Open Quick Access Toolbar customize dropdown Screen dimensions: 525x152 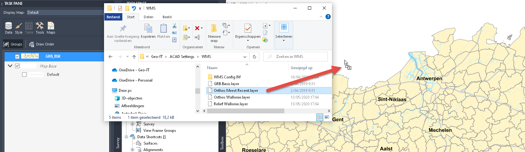pyautogui.click(x=140, y=9)
